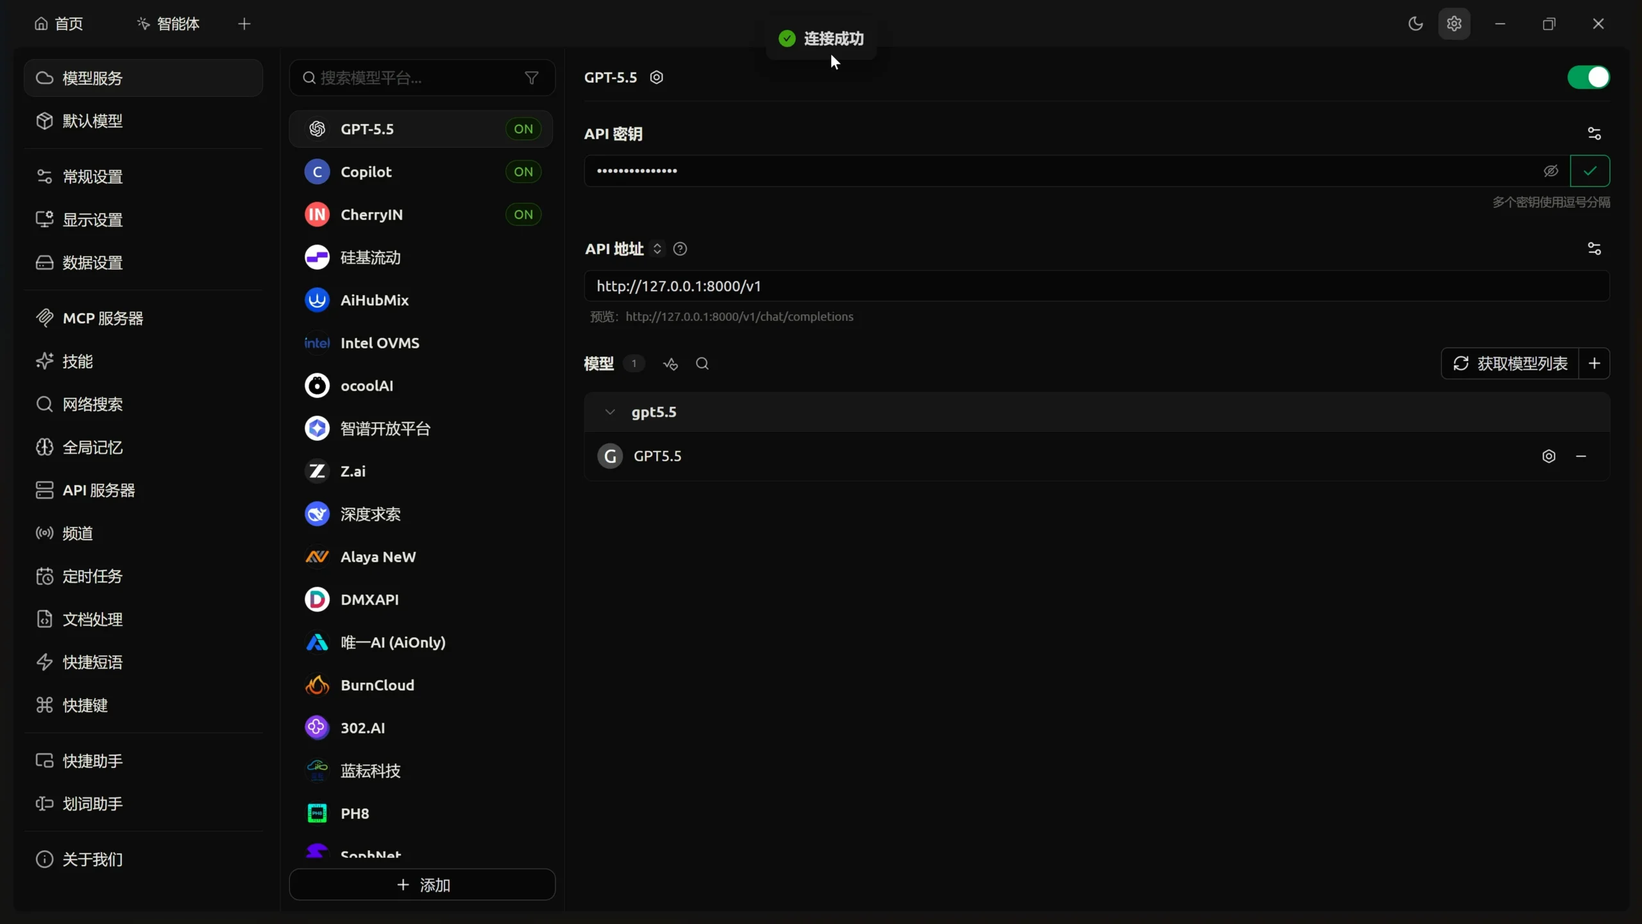Toggle dark mode moon icon
Image resolution: width=1642 pixels, height=924 pixels.
pyautogui.click(x=1415, y=24)
